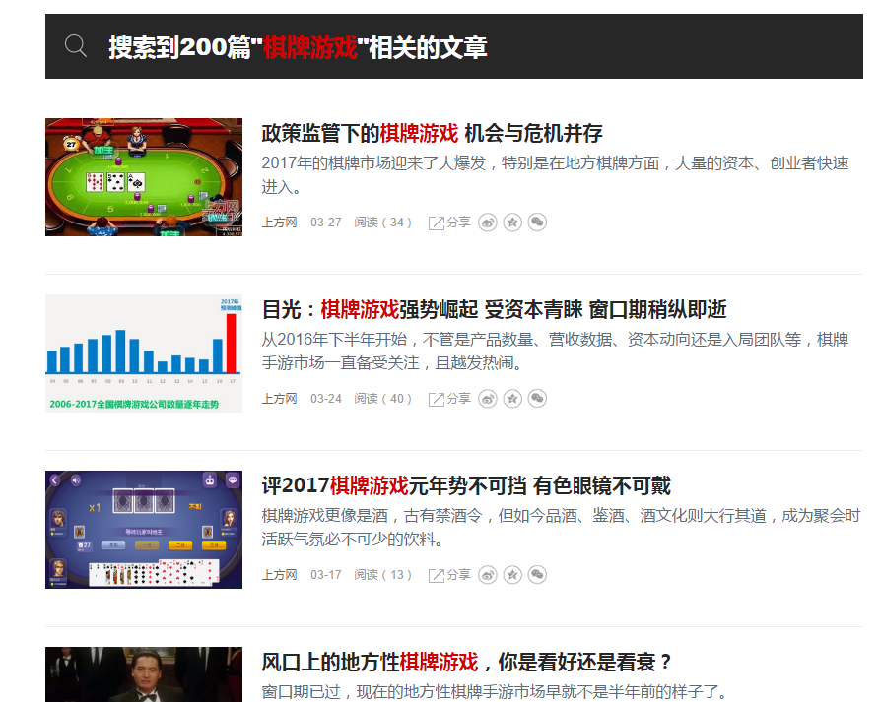
Task: Share the 政策监管下的棋牌游戏 article to Weibo
Action: click(x=488, y=223)
